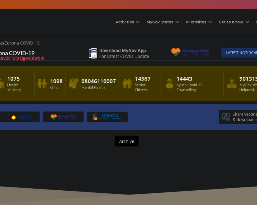
Task: Select Child helpline number 1098
Action: pyautogui.click(x=56, y=81)
